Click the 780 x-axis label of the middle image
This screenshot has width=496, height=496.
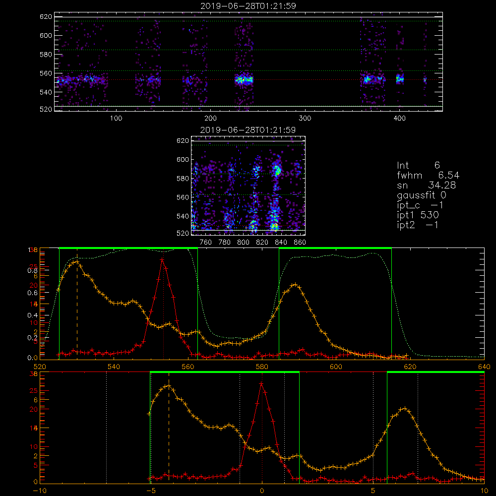point(225,243)
